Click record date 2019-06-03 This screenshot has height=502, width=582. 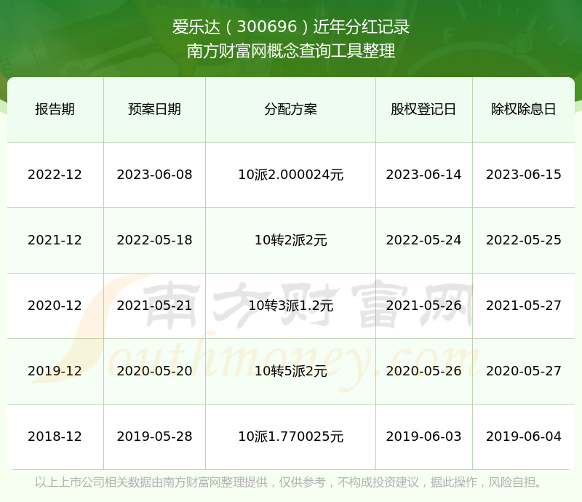pyautogui.click(x=423, y=437)
